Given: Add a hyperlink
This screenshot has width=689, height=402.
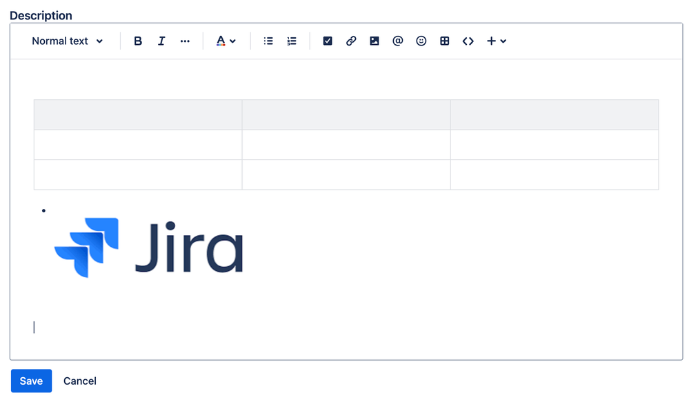Looking at the screenshot, I should (350, 41).
